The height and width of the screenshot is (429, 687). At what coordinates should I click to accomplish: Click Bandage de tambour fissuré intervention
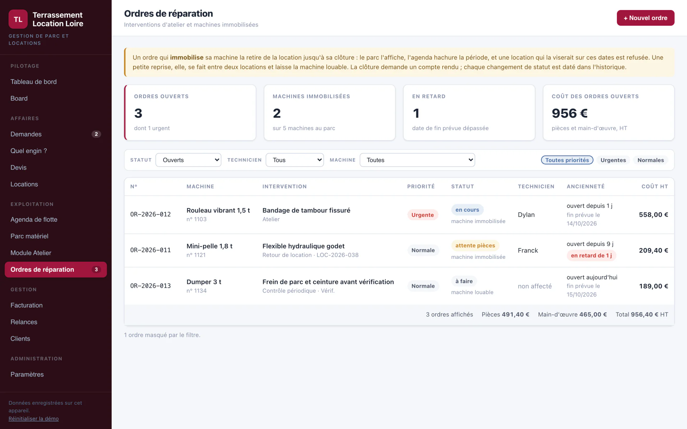pyautogui.click(x=306, y=210)
